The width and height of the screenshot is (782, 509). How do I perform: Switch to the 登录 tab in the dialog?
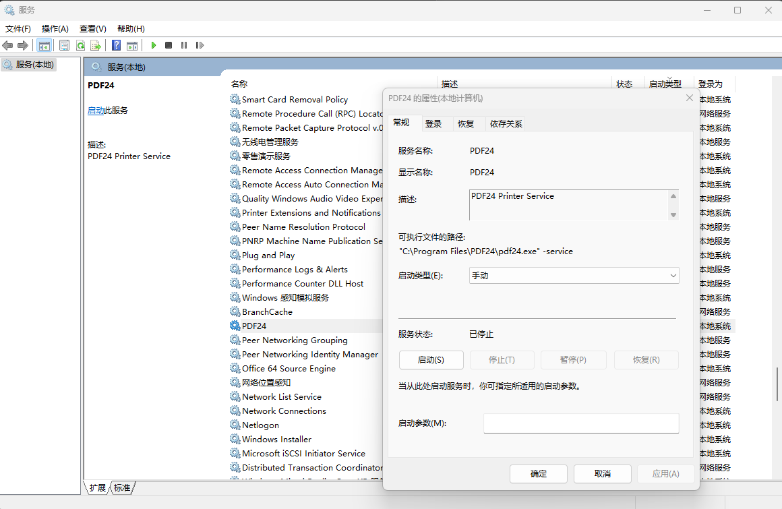433,123
